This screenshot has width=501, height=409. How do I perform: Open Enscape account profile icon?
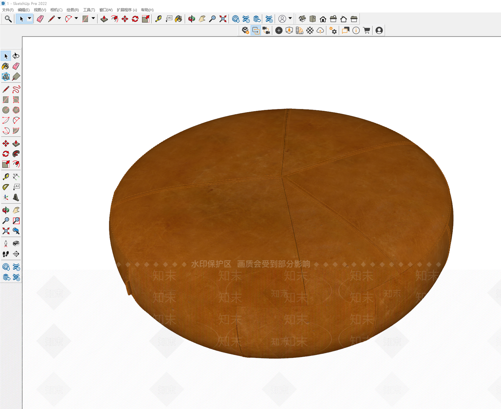coord(379,31)
